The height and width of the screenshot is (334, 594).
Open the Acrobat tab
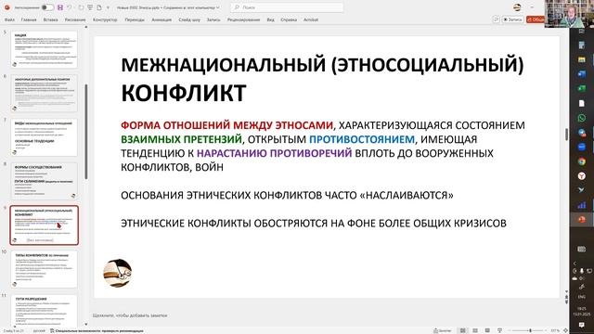pos(311,19)
